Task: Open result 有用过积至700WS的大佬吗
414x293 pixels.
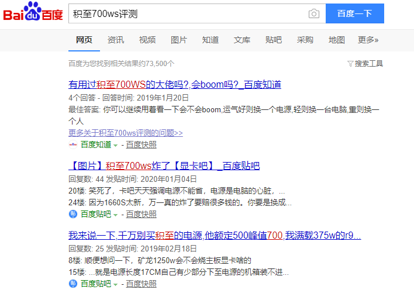Action: pos(174,84)
